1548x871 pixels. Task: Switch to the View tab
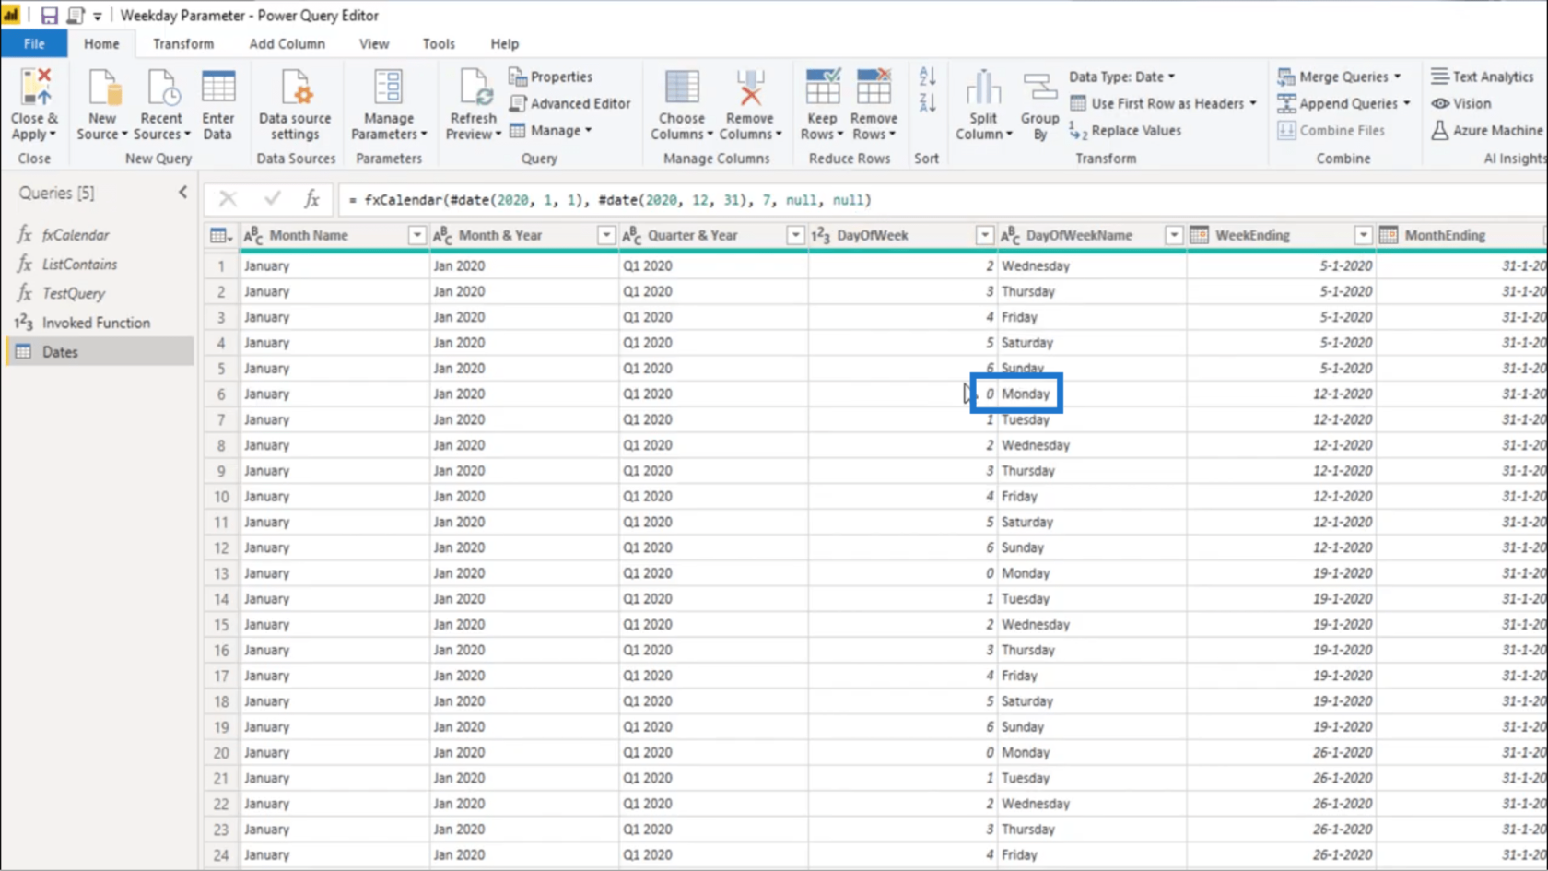[374, 43]
